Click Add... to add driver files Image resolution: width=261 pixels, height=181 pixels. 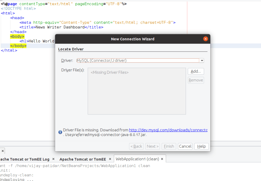point(196,71)
